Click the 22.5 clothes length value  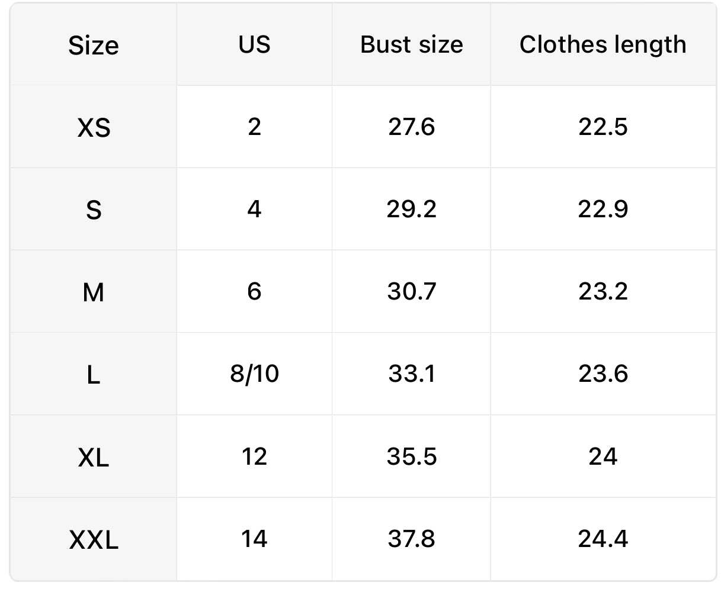point(603,127)
